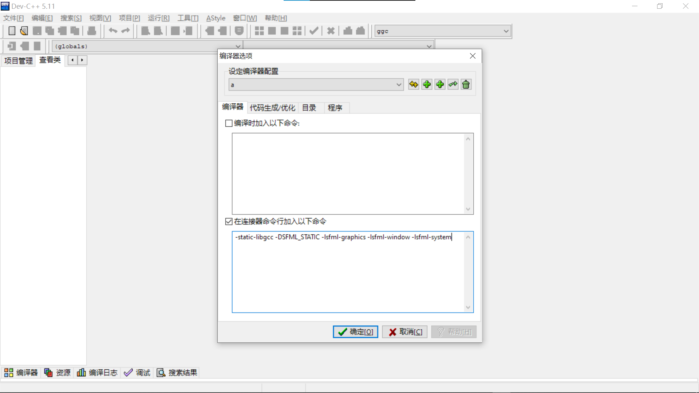Click the green checkmark toolbar toggle
The width and height of the screenshot is (699, 393).
(x=313, y=31)
